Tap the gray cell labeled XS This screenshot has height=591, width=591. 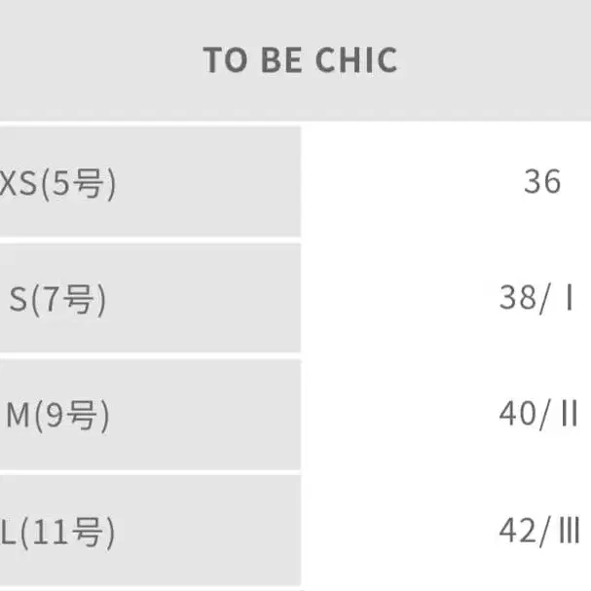coord(58,182)
